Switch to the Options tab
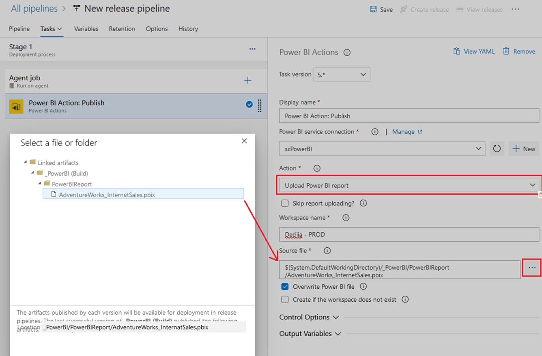542x356 pixels. click(157, 29)
